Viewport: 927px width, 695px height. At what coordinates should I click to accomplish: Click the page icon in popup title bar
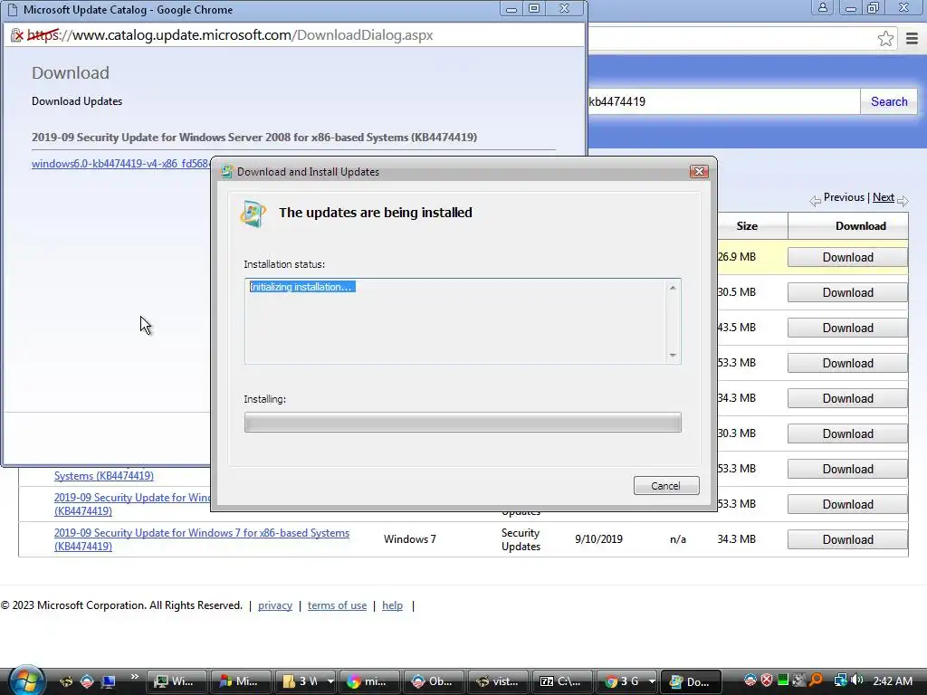coord(13,10)
